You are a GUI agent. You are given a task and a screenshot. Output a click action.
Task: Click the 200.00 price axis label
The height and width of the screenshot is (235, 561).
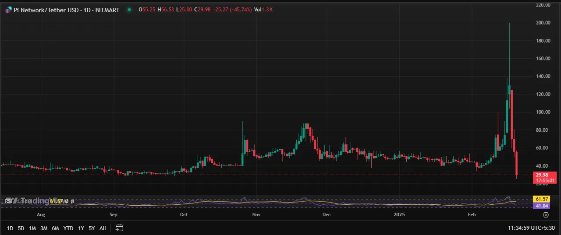pos(543,23)
